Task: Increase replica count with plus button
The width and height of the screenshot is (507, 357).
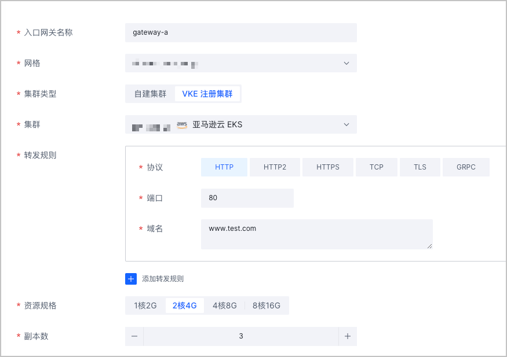Action: pos(348,336)
